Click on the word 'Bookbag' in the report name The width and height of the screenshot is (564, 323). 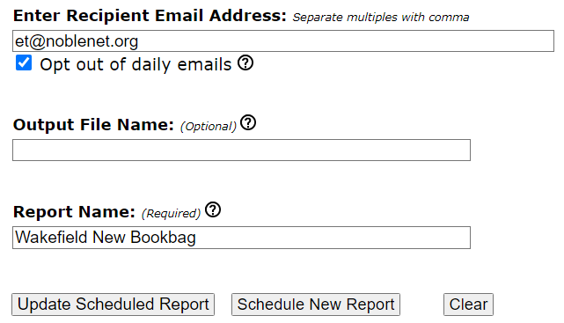(163, 238)
